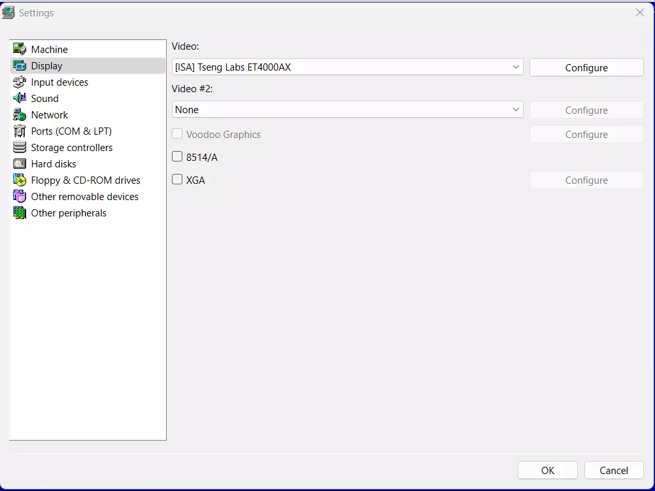The height and width of the screenshot is (491, 655).
Task: Open the Machine settings page
Action: tap(88, 49)
